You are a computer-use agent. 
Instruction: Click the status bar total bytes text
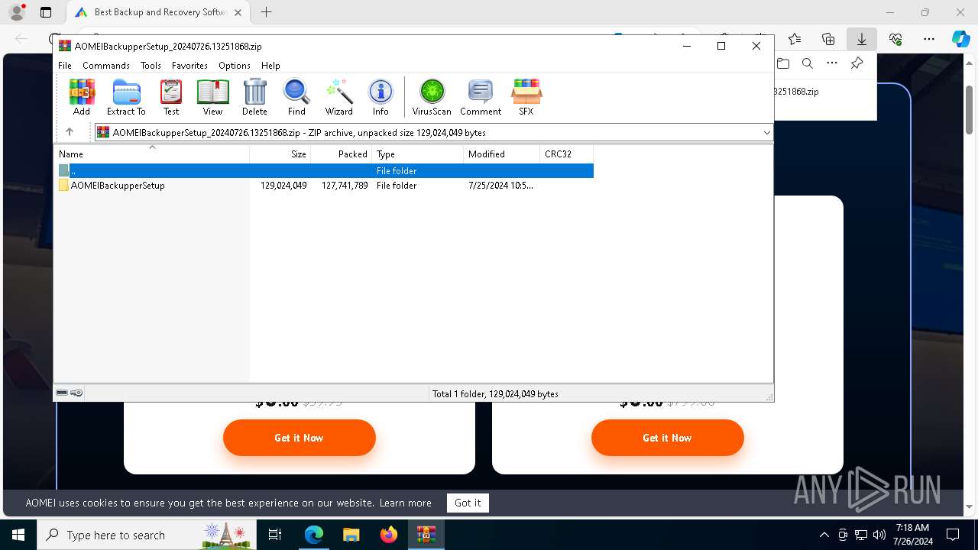point(495,394)
